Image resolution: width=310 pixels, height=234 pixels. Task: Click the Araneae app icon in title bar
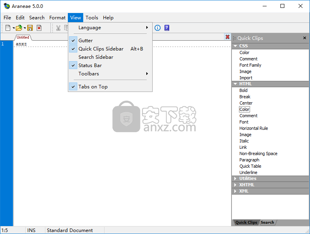7,6
